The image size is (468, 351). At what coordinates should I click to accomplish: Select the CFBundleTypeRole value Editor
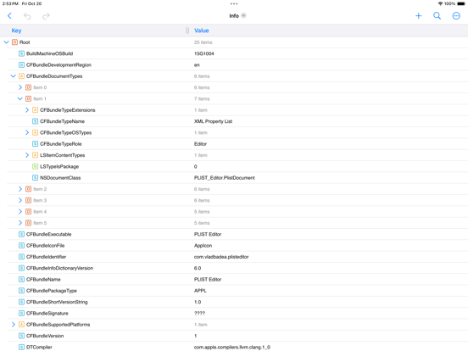tap(200, 144)
